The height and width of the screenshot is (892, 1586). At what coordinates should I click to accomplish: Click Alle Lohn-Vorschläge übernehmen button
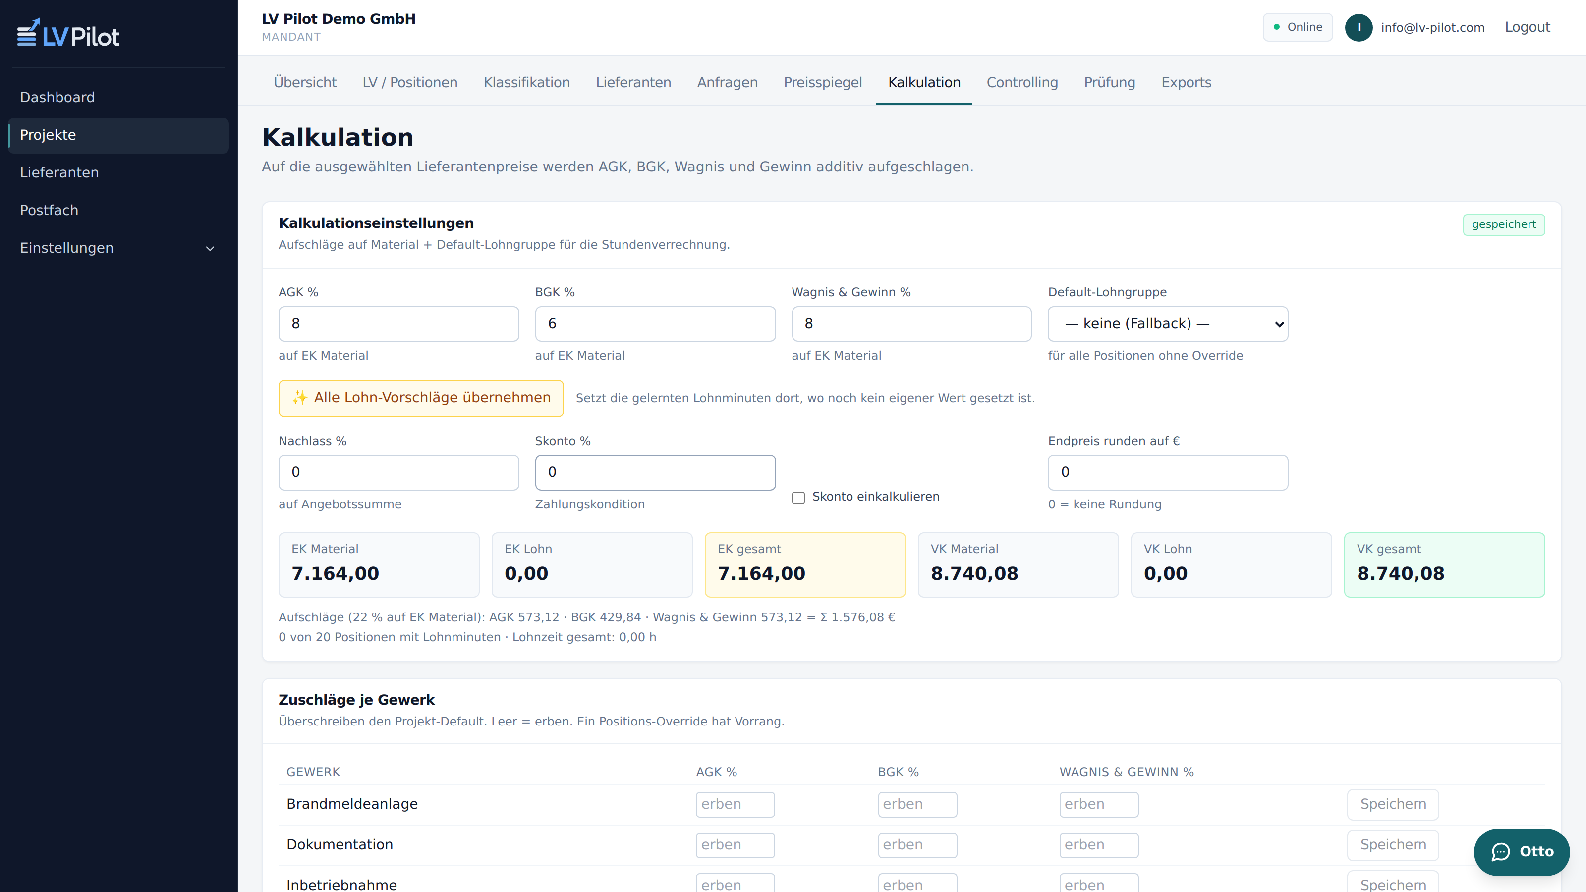coord(420,397)
